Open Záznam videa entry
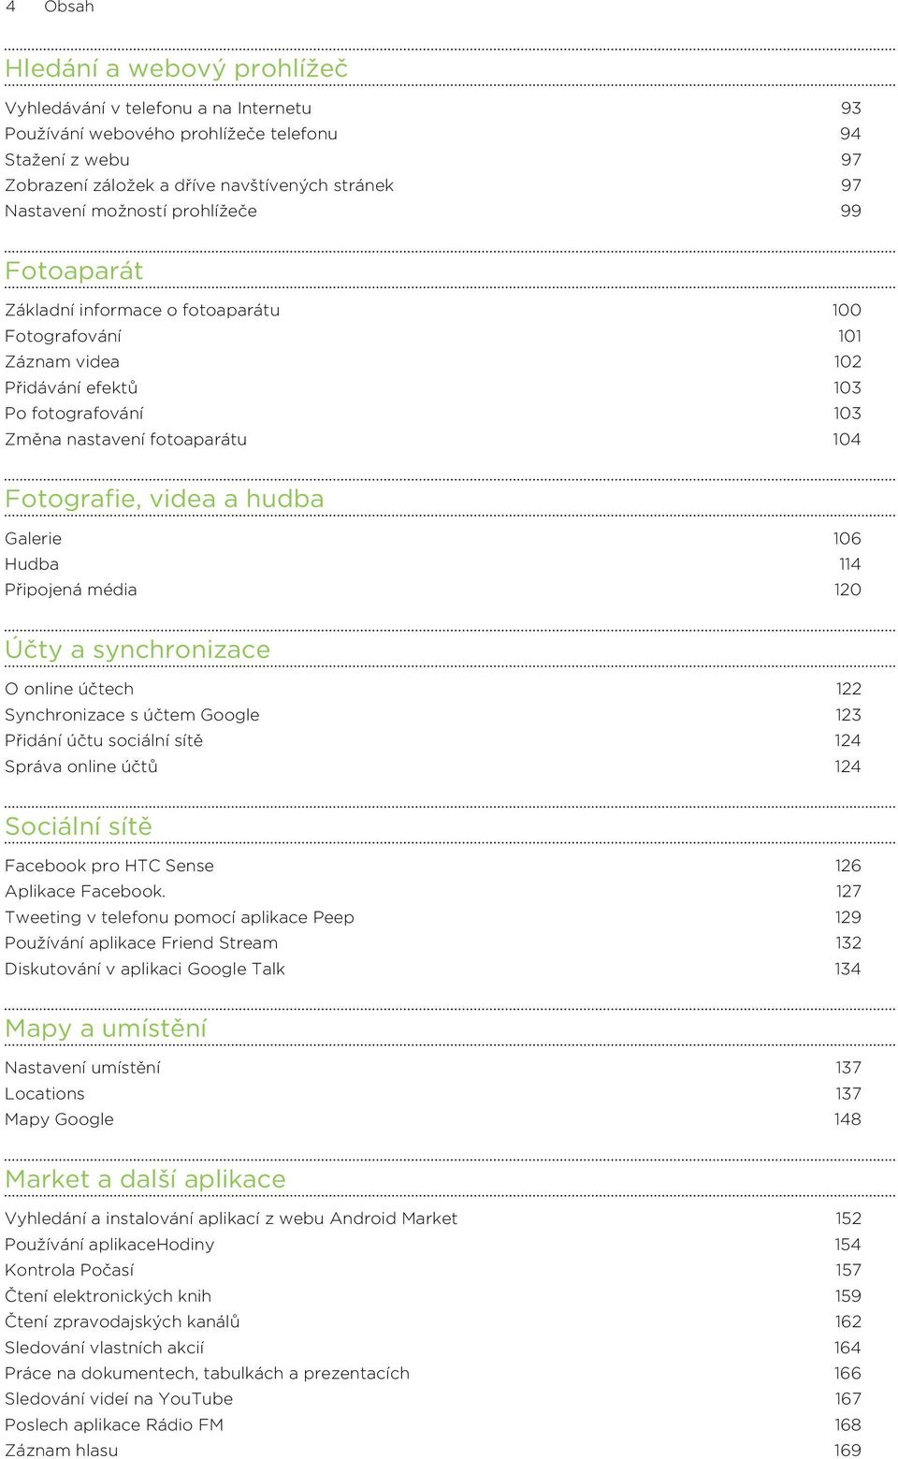Viewport: 898px width, 1459px height. [x=62, y=362]
